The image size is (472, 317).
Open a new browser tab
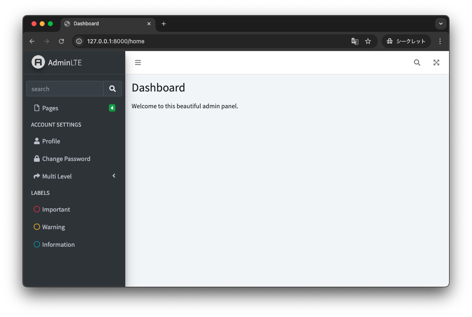tap(163, 24)
